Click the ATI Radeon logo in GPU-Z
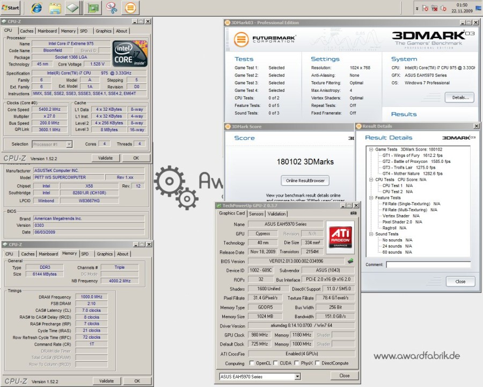483x387 pixels. coord(340,237)
